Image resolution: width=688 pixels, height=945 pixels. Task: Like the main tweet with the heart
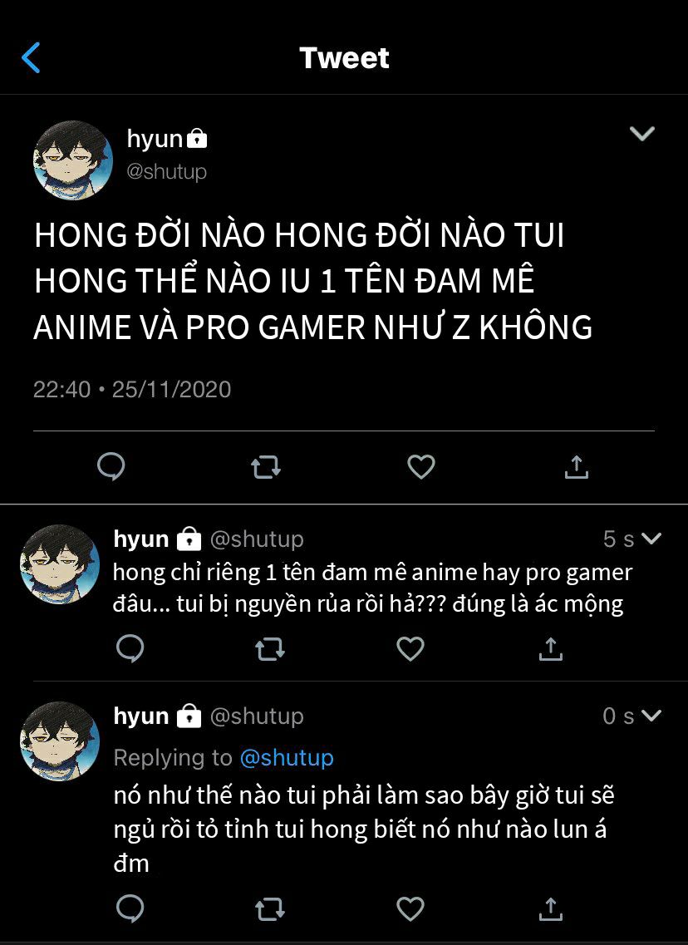421,467
